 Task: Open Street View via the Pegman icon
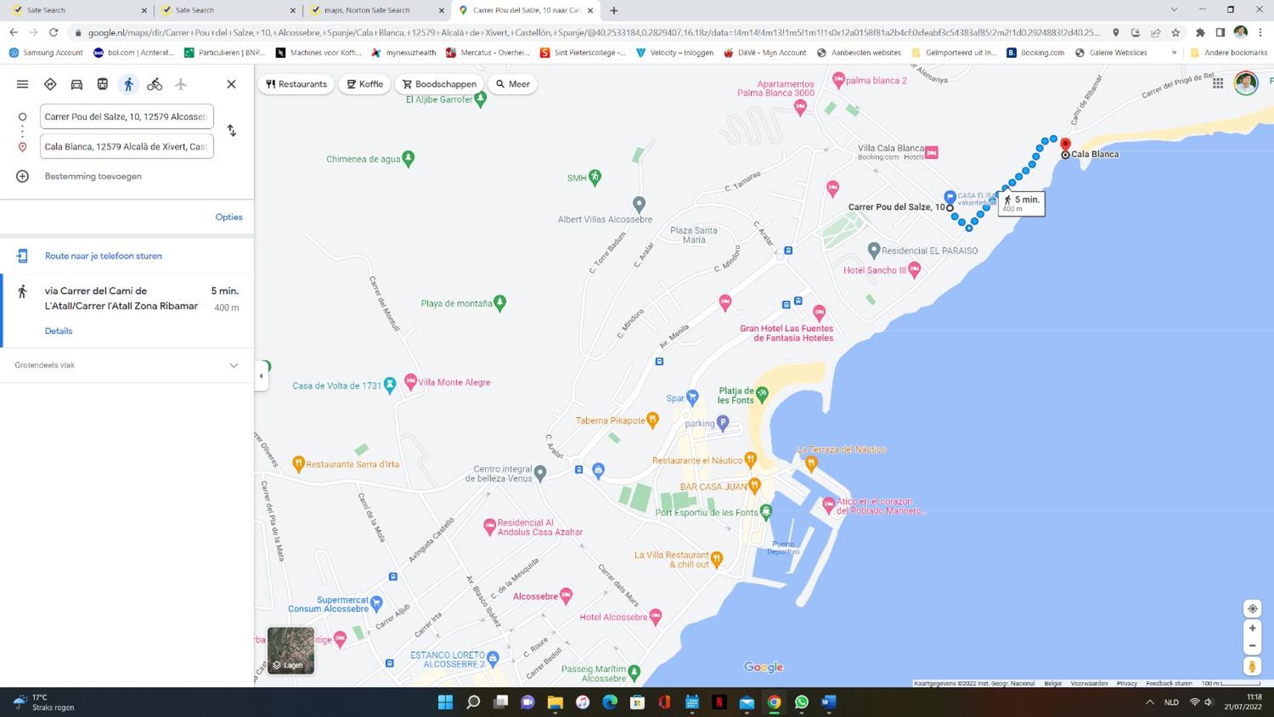[x=1253, y=666]
